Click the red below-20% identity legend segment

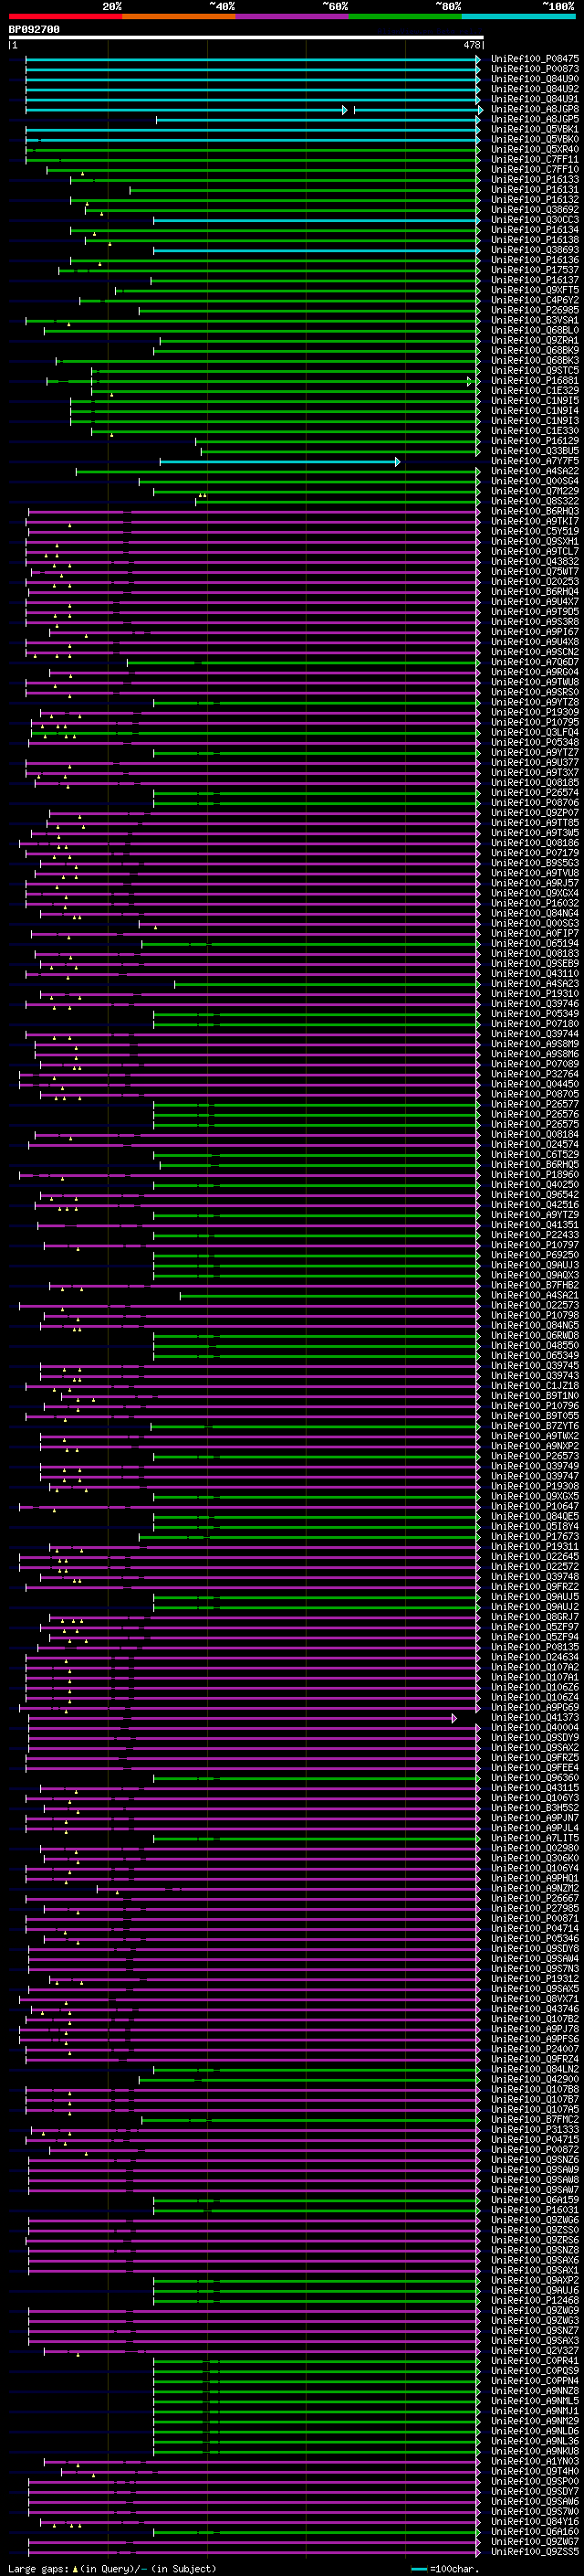65,16
